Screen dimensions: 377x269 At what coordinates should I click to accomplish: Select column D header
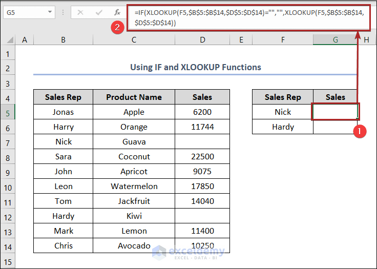point(202,39)
